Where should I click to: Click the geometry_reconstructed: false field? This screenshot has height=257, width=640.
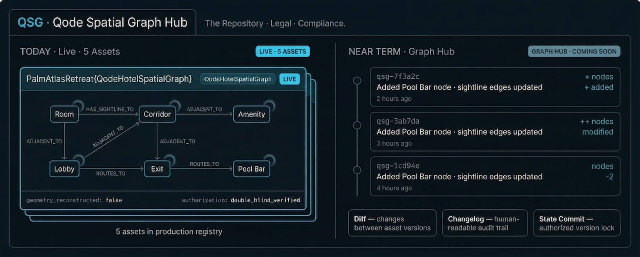pyautogui.click(x=74, y=200)
